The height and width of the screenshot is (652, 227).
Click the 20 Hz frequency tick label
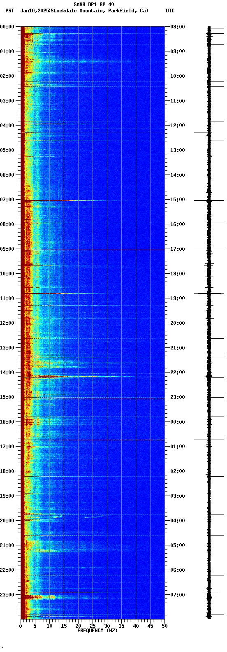click(x=78, y=626)
